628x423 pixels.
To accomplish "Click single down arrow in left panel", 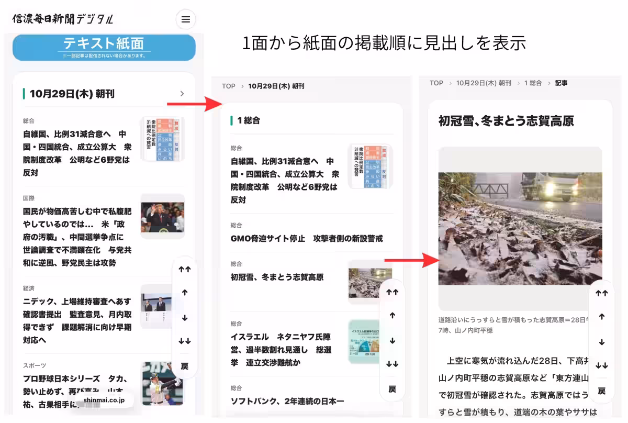I will (185, 318).
